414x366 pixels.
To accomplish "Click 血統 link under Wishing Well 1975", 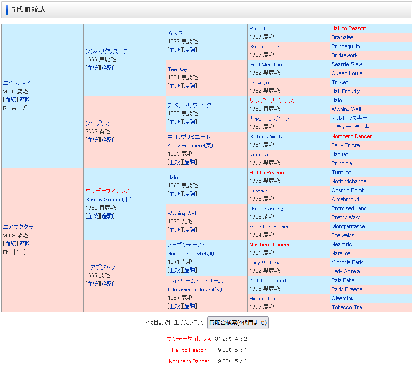I will pos(175,230).
